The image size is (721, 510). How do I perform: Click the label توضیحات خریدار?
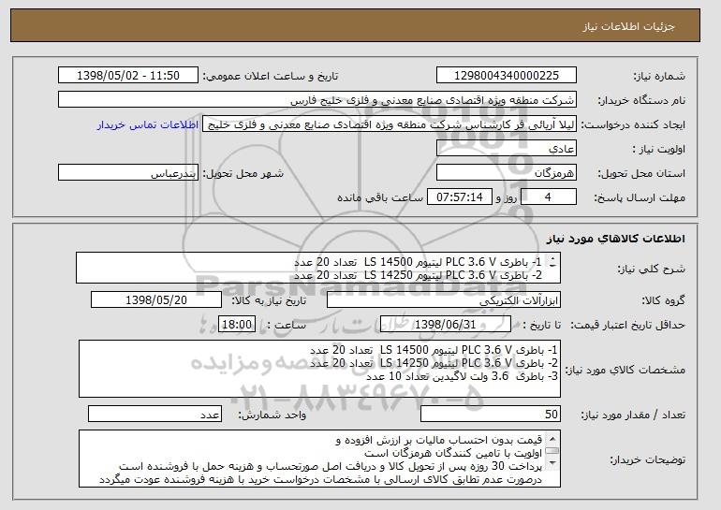click(647, 459)
